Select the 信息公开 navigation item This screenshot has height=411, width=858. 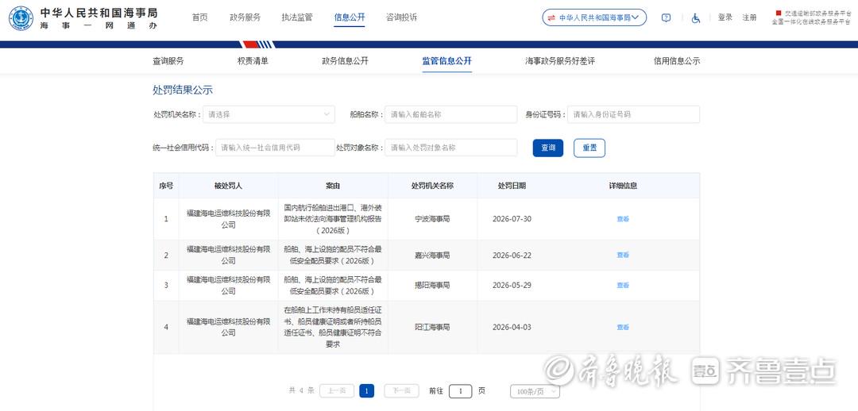click(350, 17)
